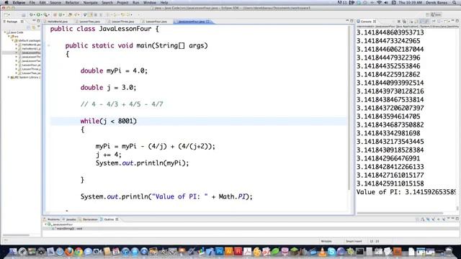Maximize the editor area
461x259 pixels.
click(352, 21)
